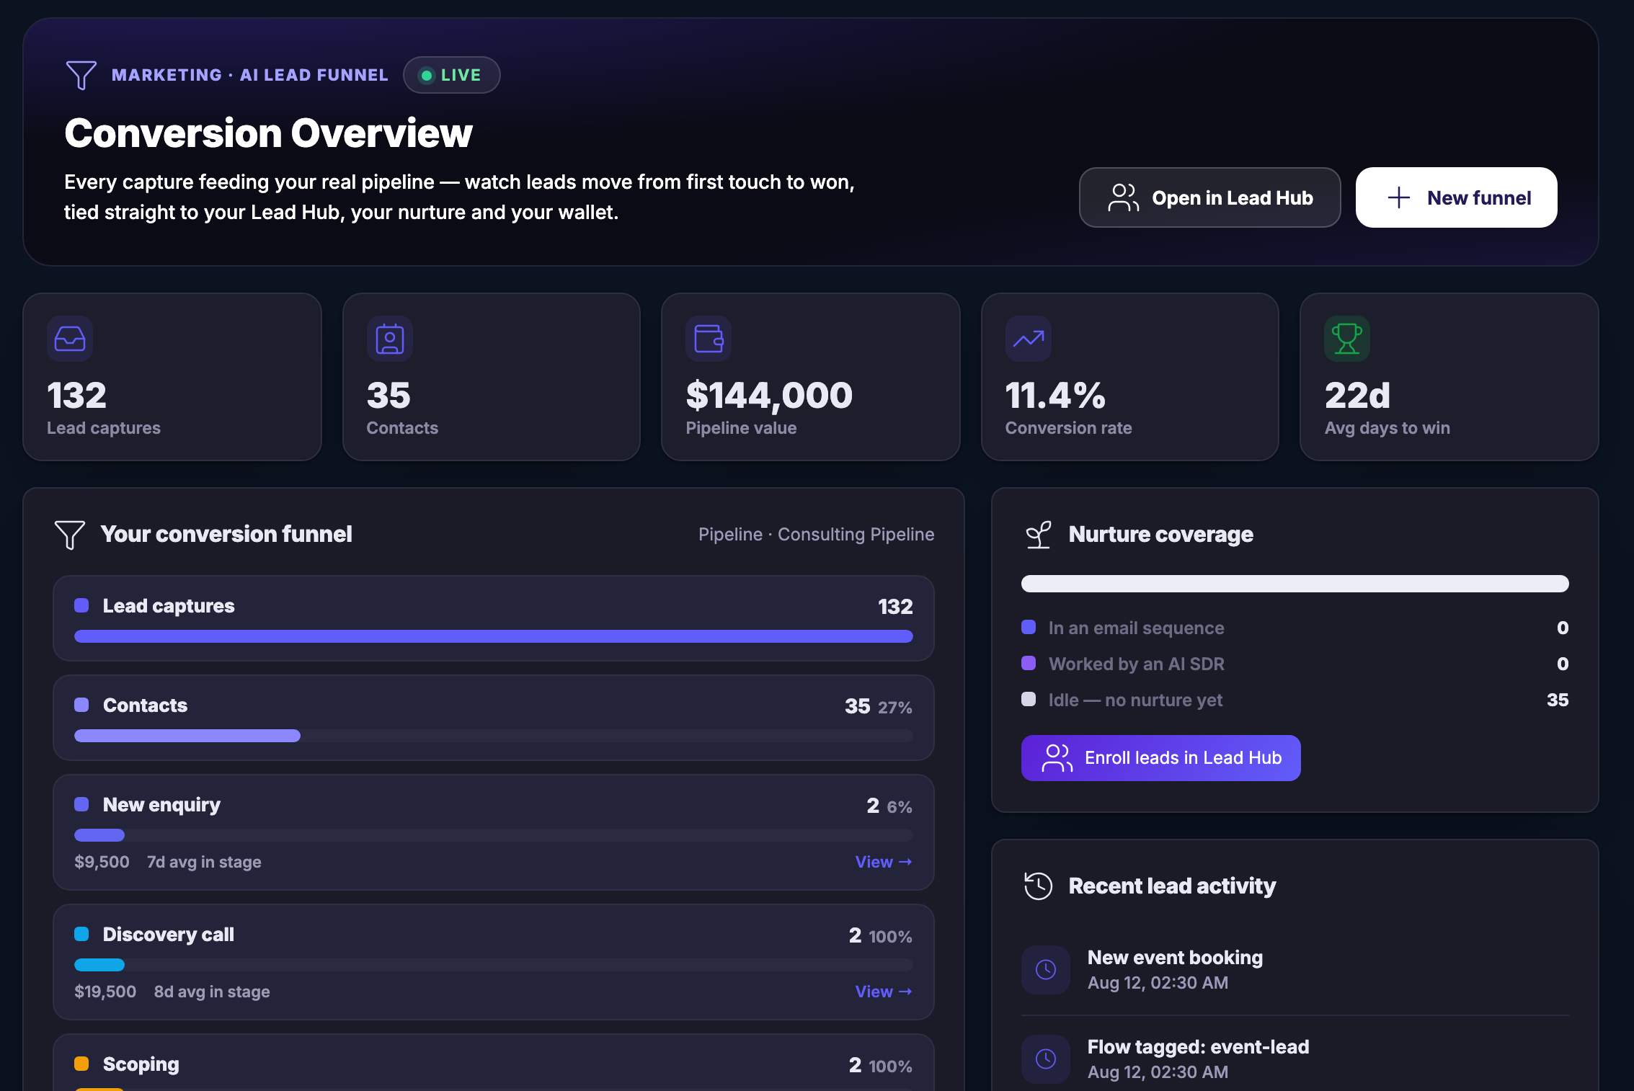Click the trending arrow icon on Conversion rate card
This screenshot has height=1091, width=1634.
coord(1029,339)
